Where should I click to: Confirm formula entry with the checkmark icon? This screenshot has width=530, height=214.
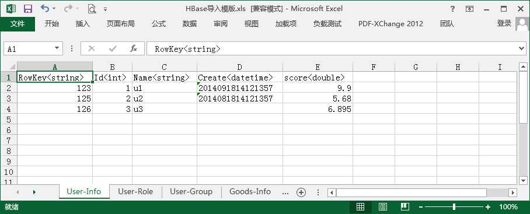pyautogui.click(x=113, y=48)
